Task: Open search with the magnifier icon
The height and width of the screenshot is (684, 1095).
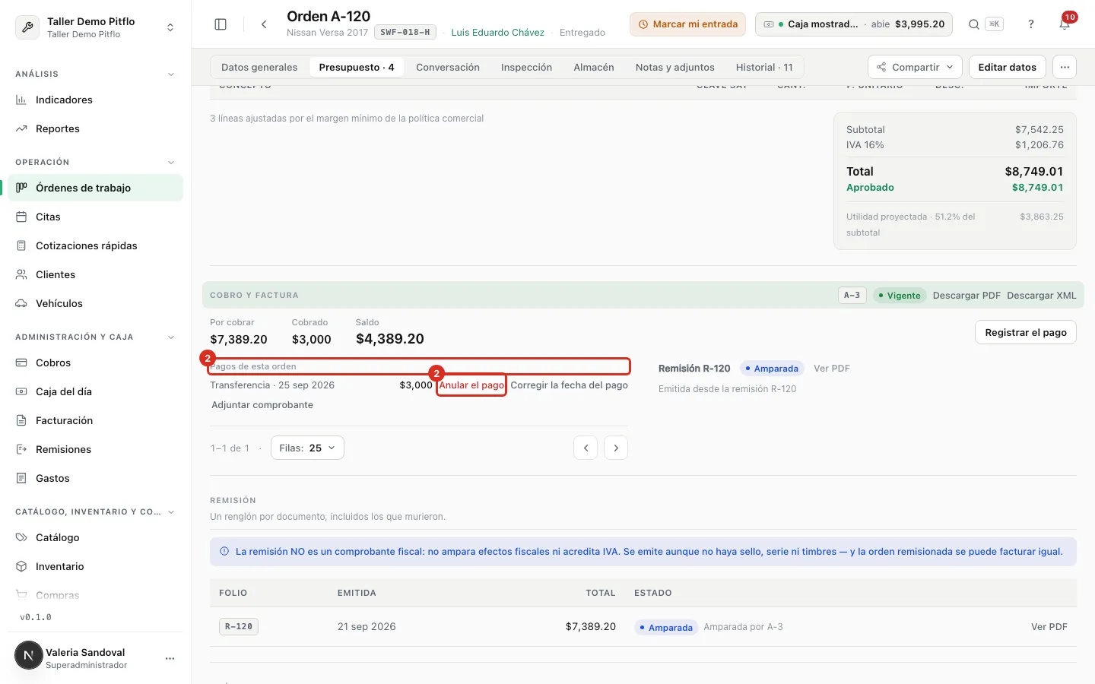Action: 973,24
